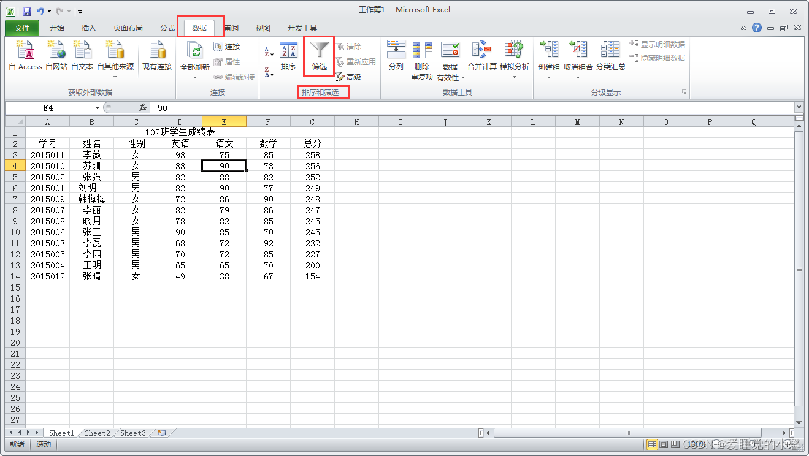Open Advanced filter (高级)
This screenshot has height=456, width=809.
(348, 77)
